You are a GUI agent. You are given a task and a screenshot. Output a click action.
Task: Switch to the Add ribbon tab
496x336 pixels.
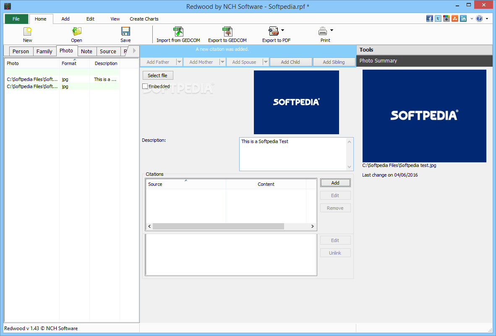65,19
